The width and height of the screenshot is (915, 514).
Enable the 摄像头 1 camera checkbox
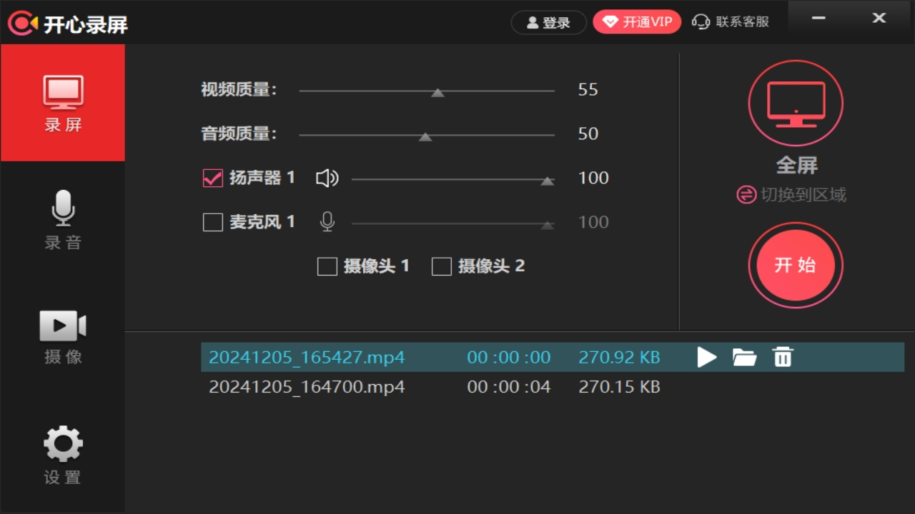click(327, 266)
